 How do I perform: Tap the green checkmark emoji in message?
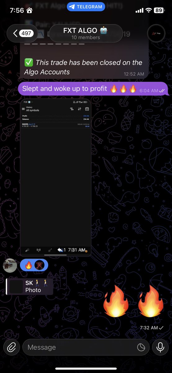click(29, 63)
